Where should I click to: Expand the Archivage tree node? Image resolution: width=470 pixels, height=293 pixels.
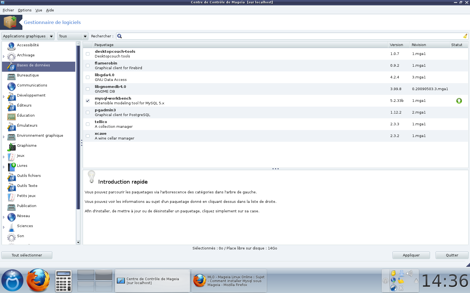point(4,56)
